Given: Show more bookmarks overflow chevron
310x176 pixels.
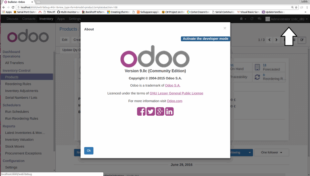Looking at the screenshot, I should pos(306,12).
